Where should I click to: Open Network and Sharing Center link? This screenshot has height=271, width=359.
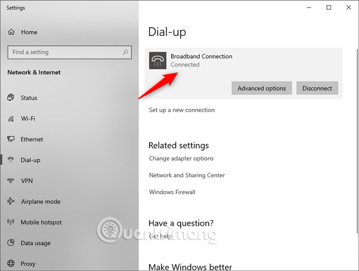(187, 175)
